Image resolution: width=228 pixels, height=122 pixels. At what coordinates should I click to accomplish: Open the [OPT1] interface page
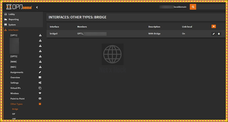(14, 35)
